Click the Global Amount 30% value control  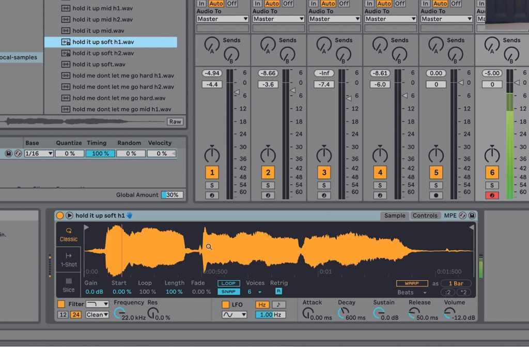click(x=173, y=195)
